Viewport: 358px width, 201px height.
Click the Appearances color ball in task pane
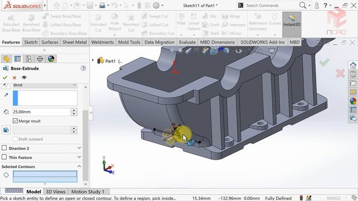click(x=353, y=101)
